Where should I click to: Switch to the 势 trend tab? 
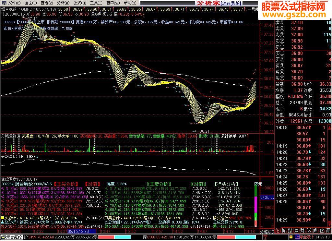click(x=296, y=231)
